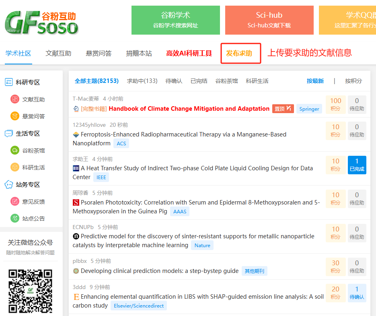
Task: Open 意见反馈 icon in left sidebar
Action: [15, 202]
